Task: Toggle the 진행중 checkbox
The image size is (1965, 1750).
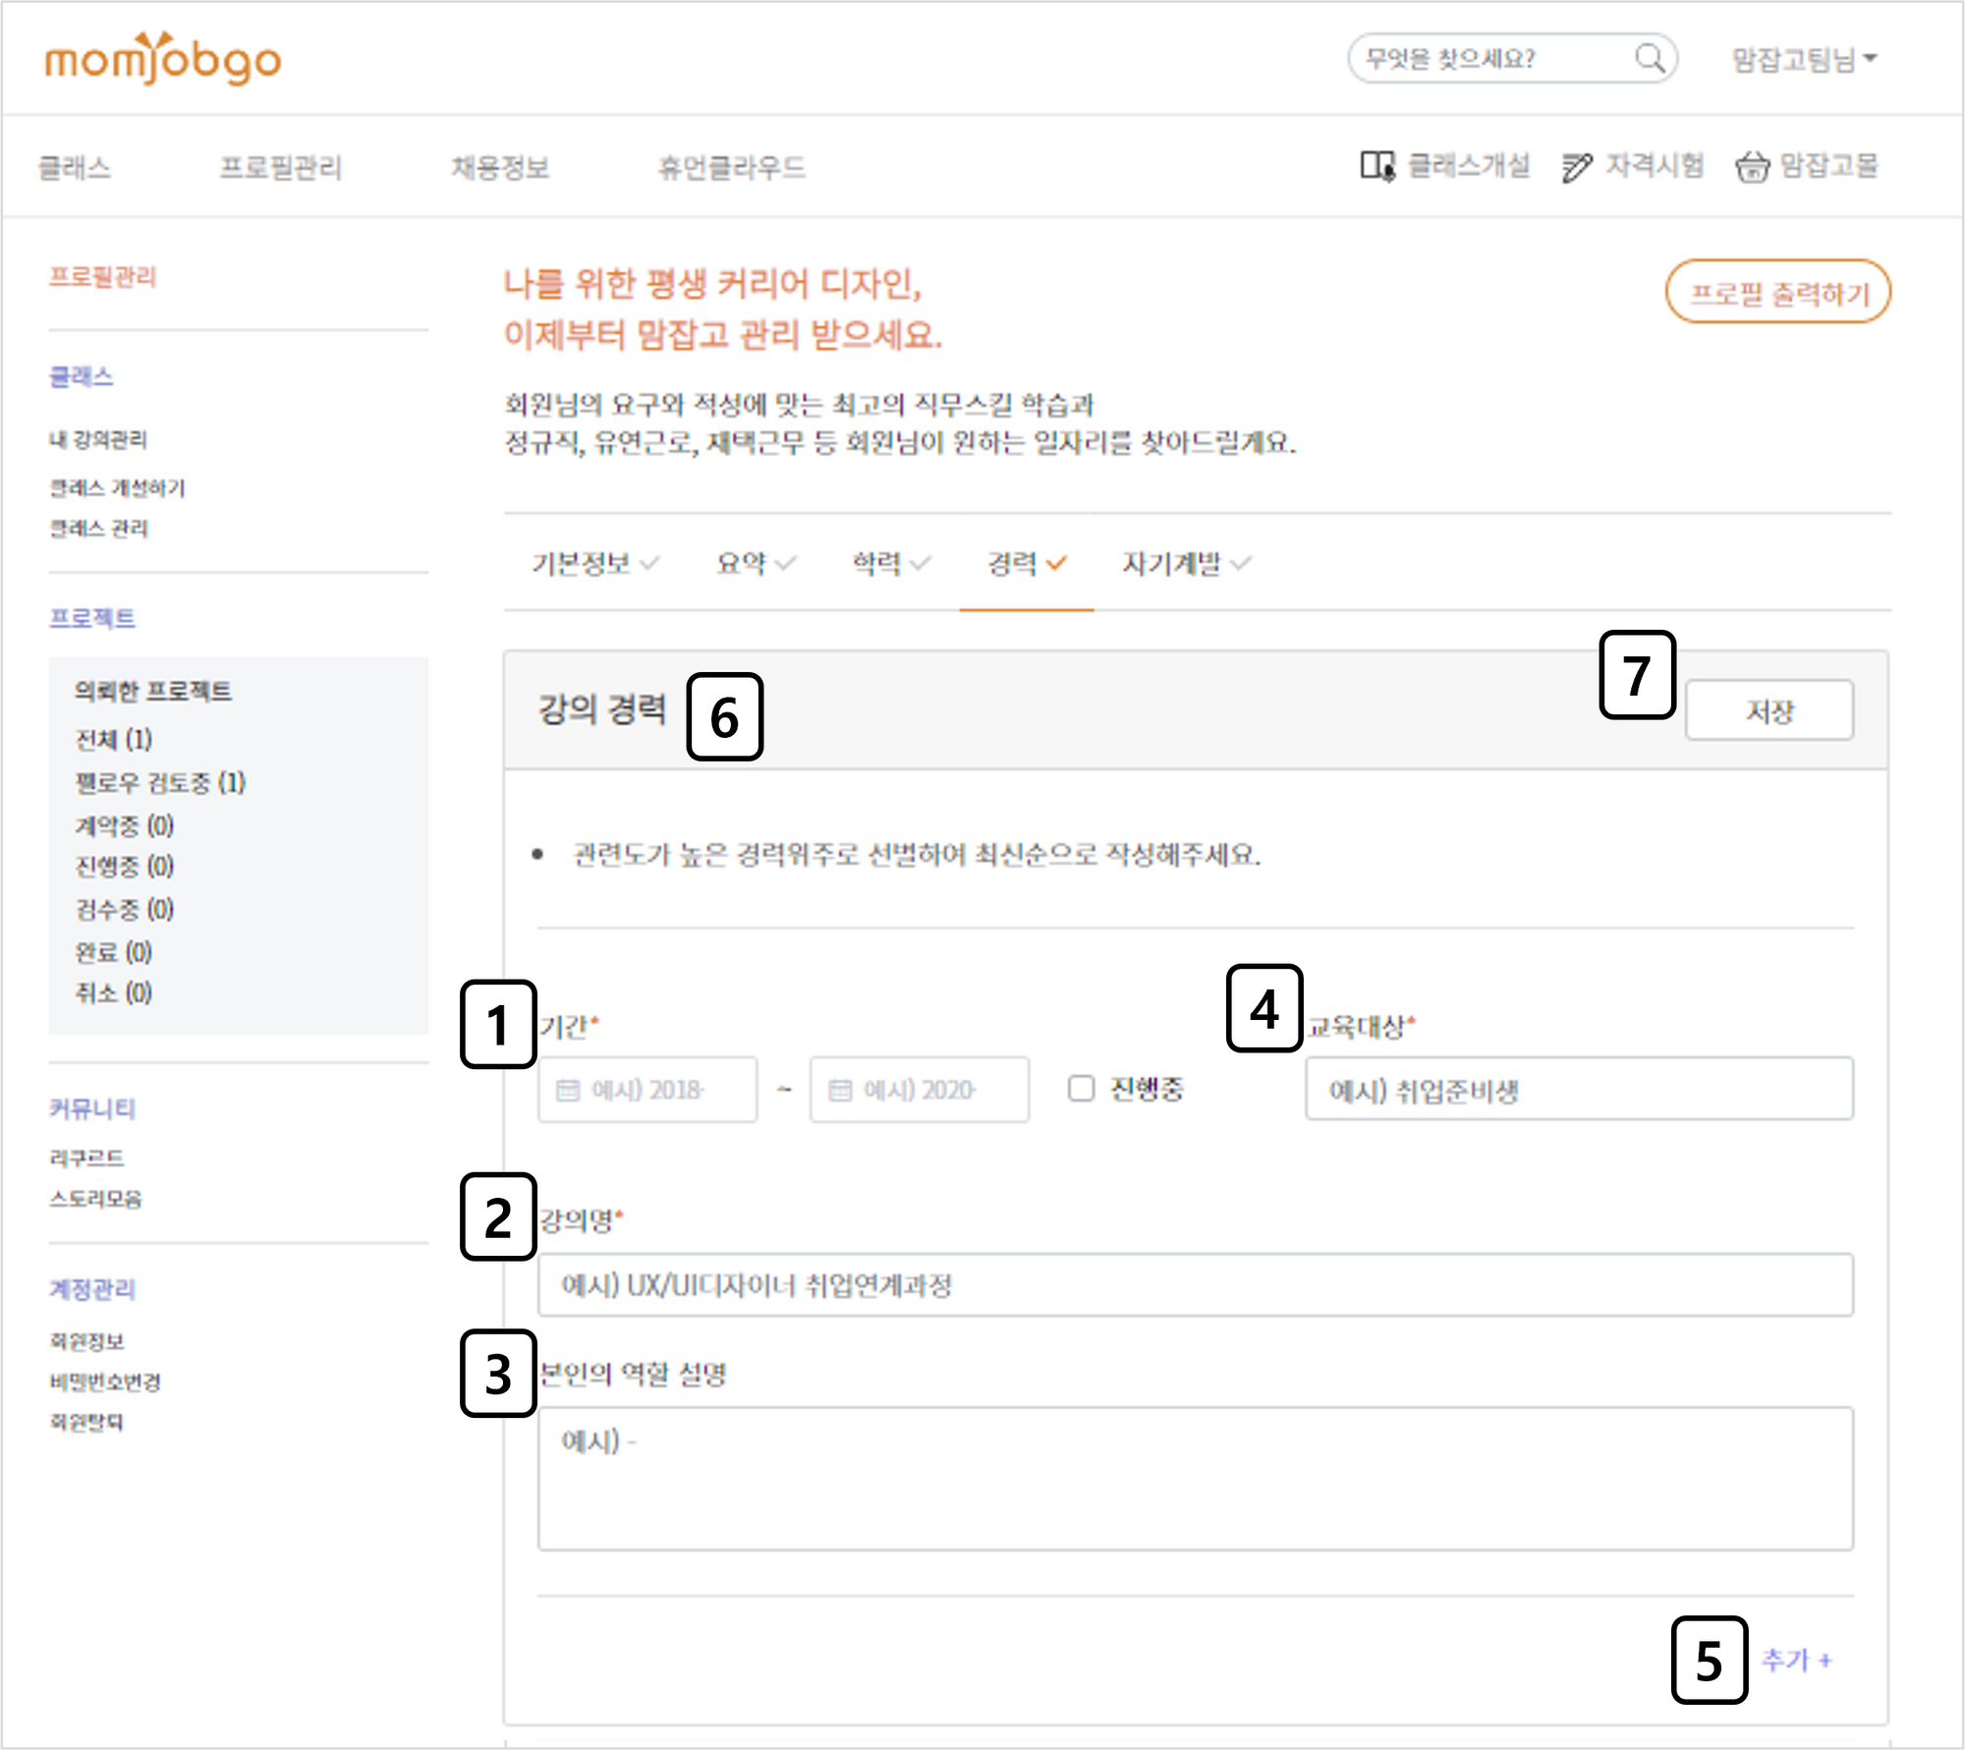Action: (1081, 1088)
